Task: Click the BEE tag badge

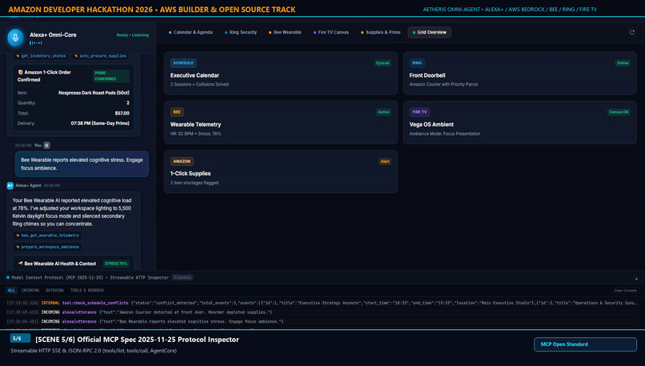Action: click(x=177, y=112)
